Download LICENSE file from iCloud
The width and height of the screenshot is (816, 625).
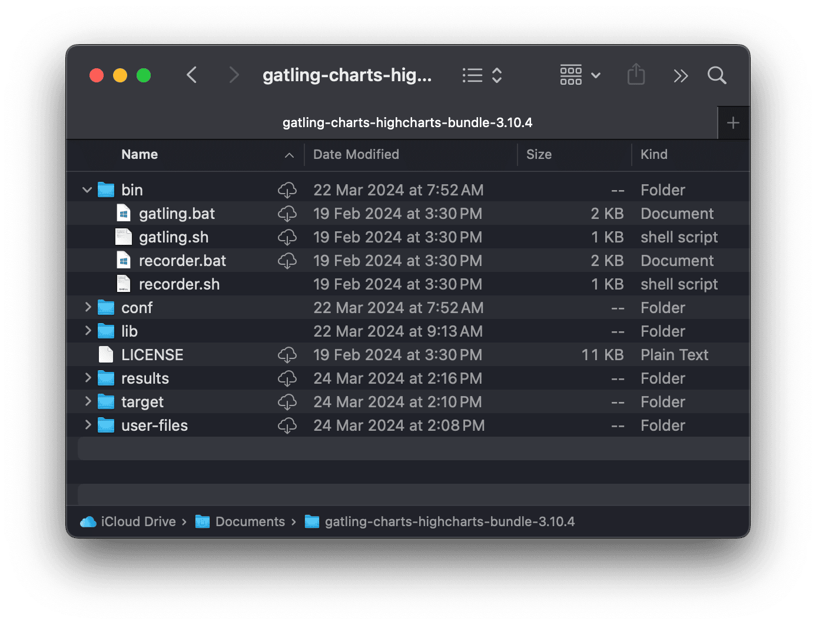click(x=287, y=355)
